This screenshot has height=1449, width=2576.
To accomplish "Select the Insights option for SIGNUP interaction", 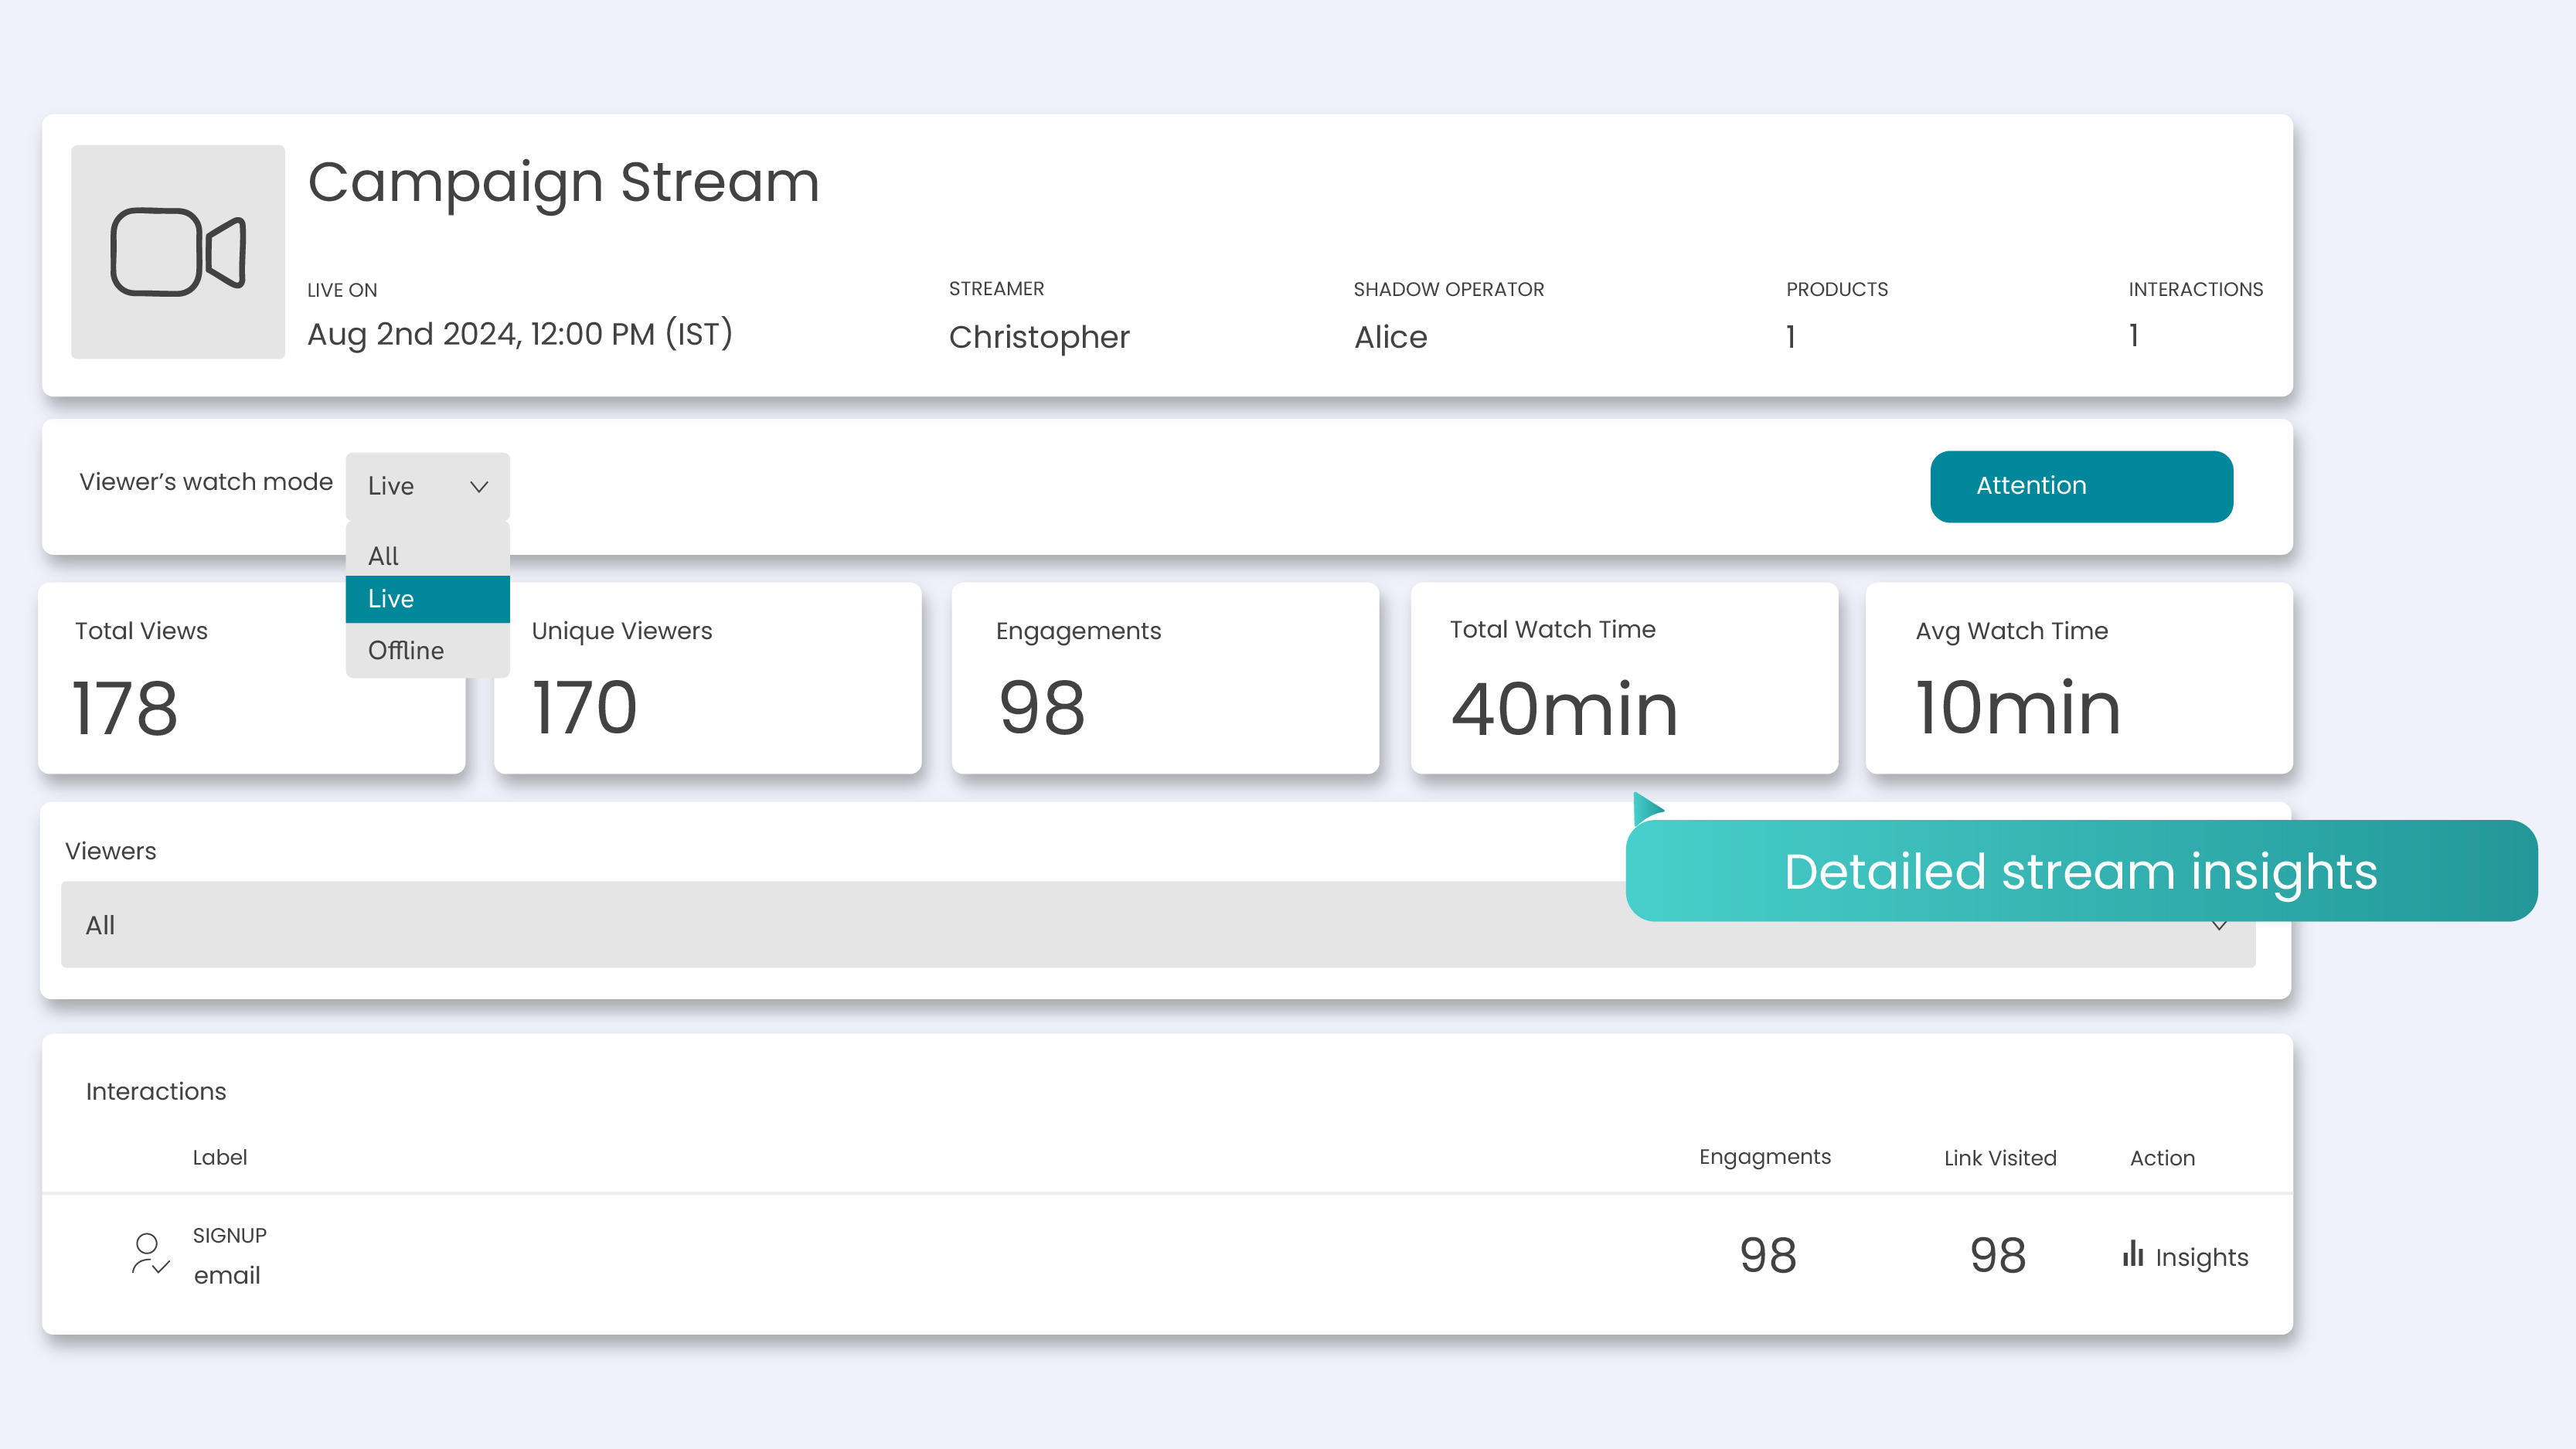I will pyautogui.click(x=2185, y=1256).
